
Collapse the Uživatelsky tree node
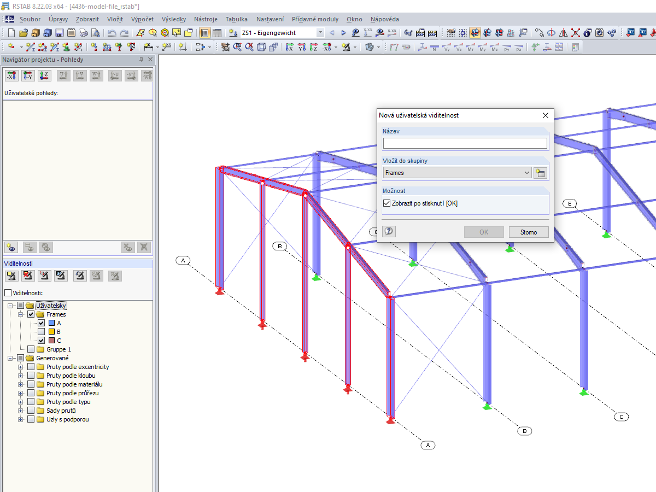point(10,306)
